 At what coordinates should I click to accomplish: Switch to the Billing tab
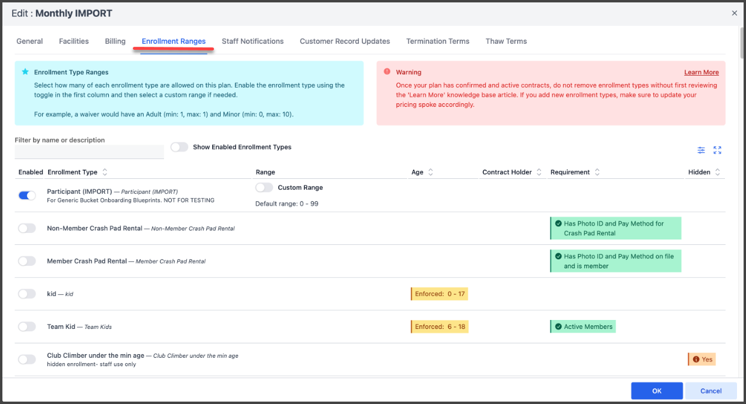point(115,41)
